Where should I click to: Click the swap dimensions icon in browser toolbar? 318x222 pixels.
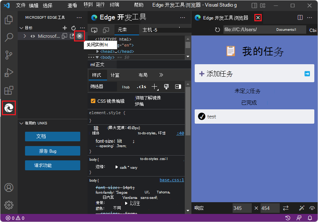click(x=286, y=208)
